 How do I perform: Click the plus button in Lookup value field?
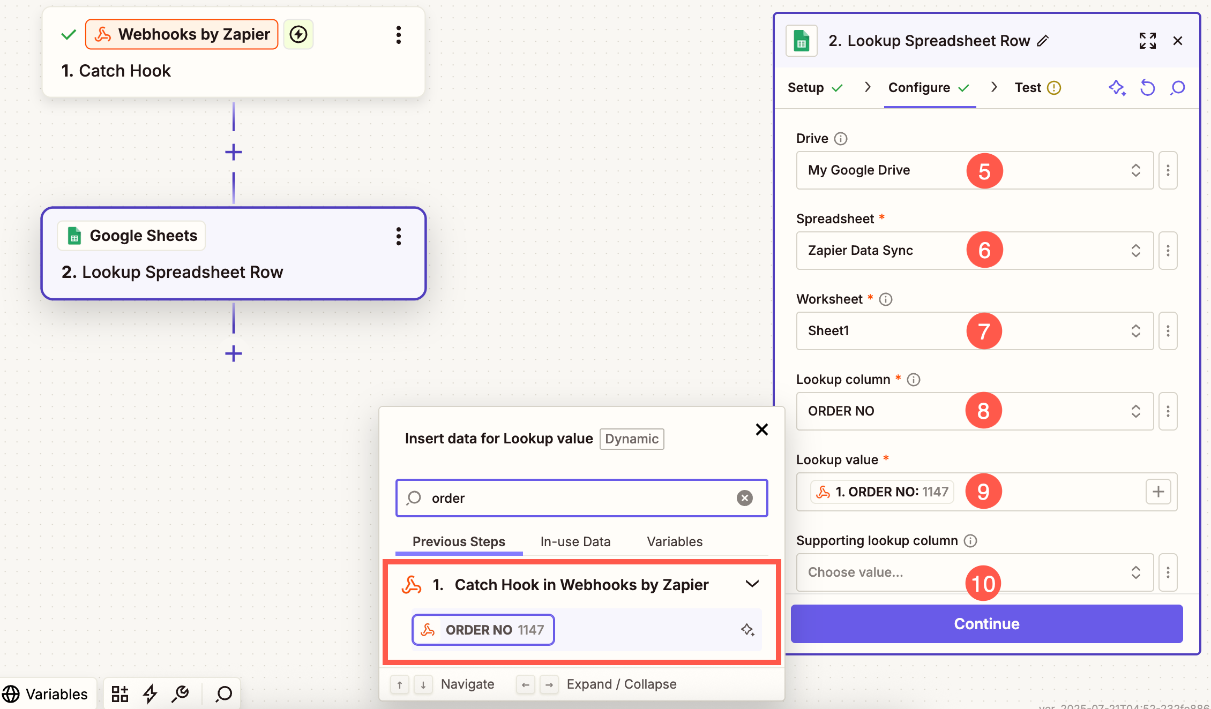tap(1158, 492)
